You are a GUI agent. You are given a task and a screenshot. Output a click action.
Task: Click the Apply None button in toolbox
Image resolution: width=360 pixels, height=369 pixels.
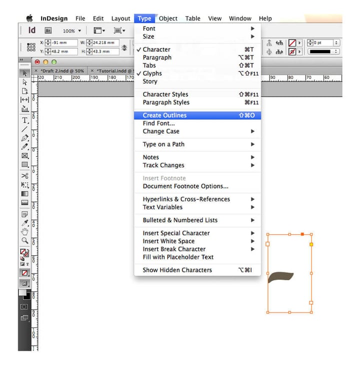24,273
